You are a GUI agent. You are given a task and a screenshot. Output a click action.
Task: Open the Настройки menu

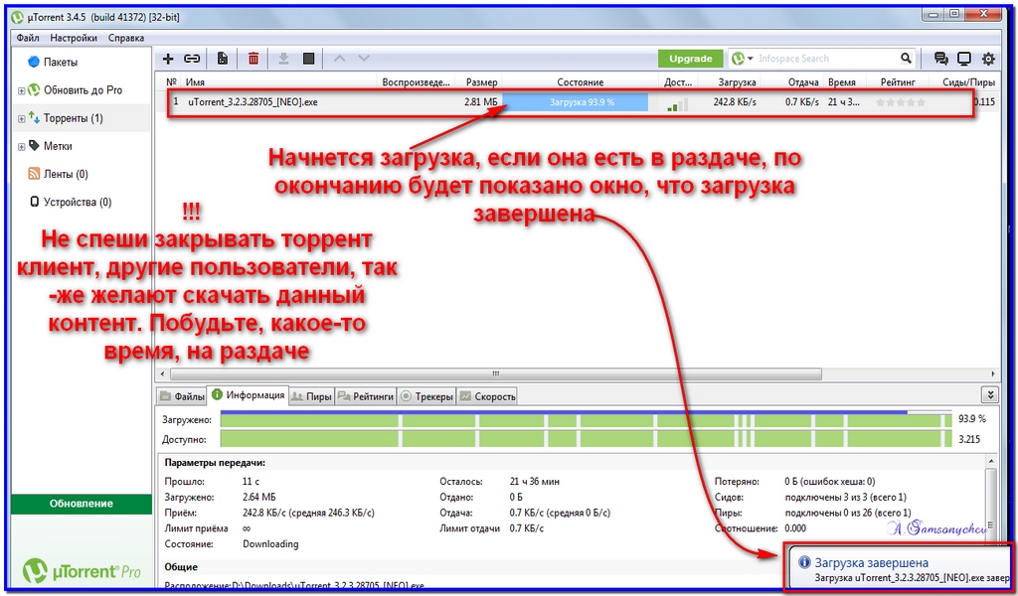point(74,38)
